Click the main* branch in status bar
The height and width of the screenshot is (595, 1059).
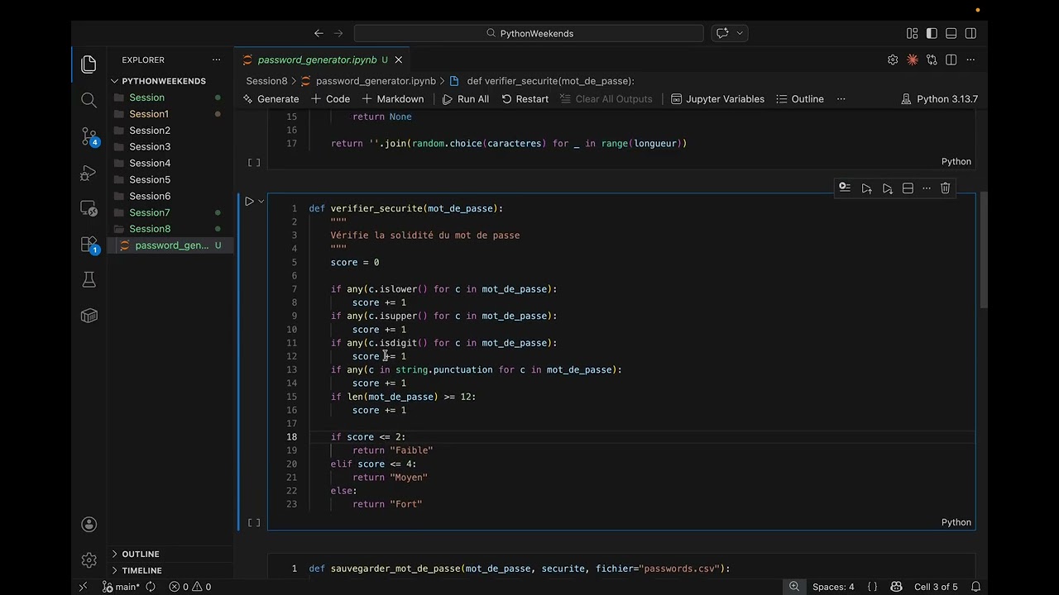click(121, 587)
